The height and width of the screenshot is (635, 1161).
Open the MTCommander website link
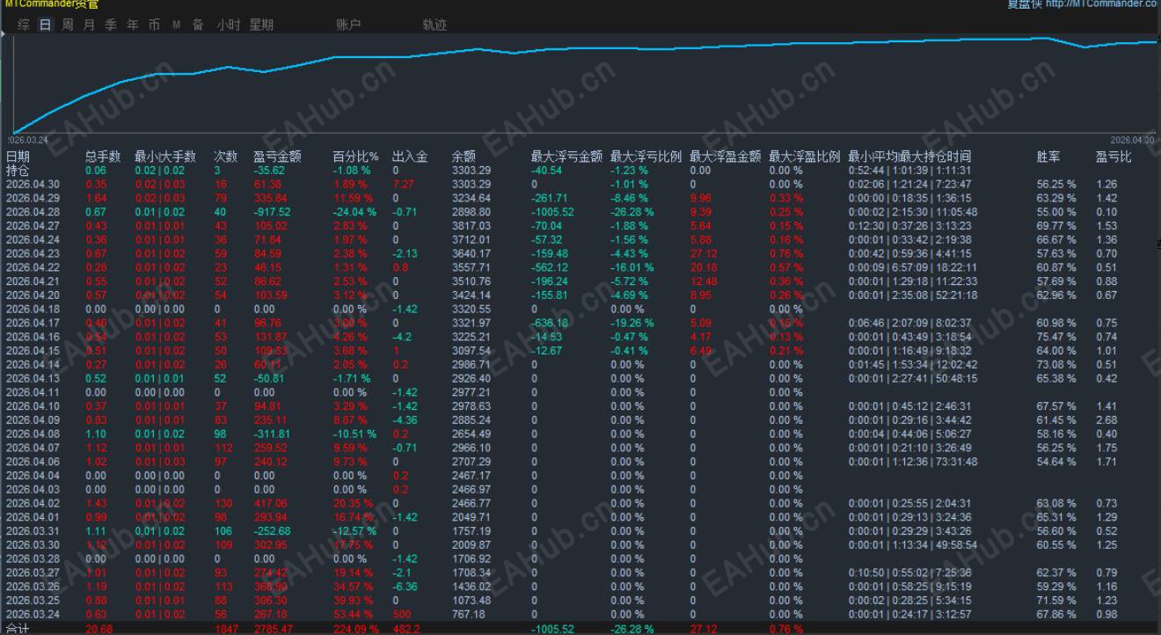click(x=1101, y=4)
